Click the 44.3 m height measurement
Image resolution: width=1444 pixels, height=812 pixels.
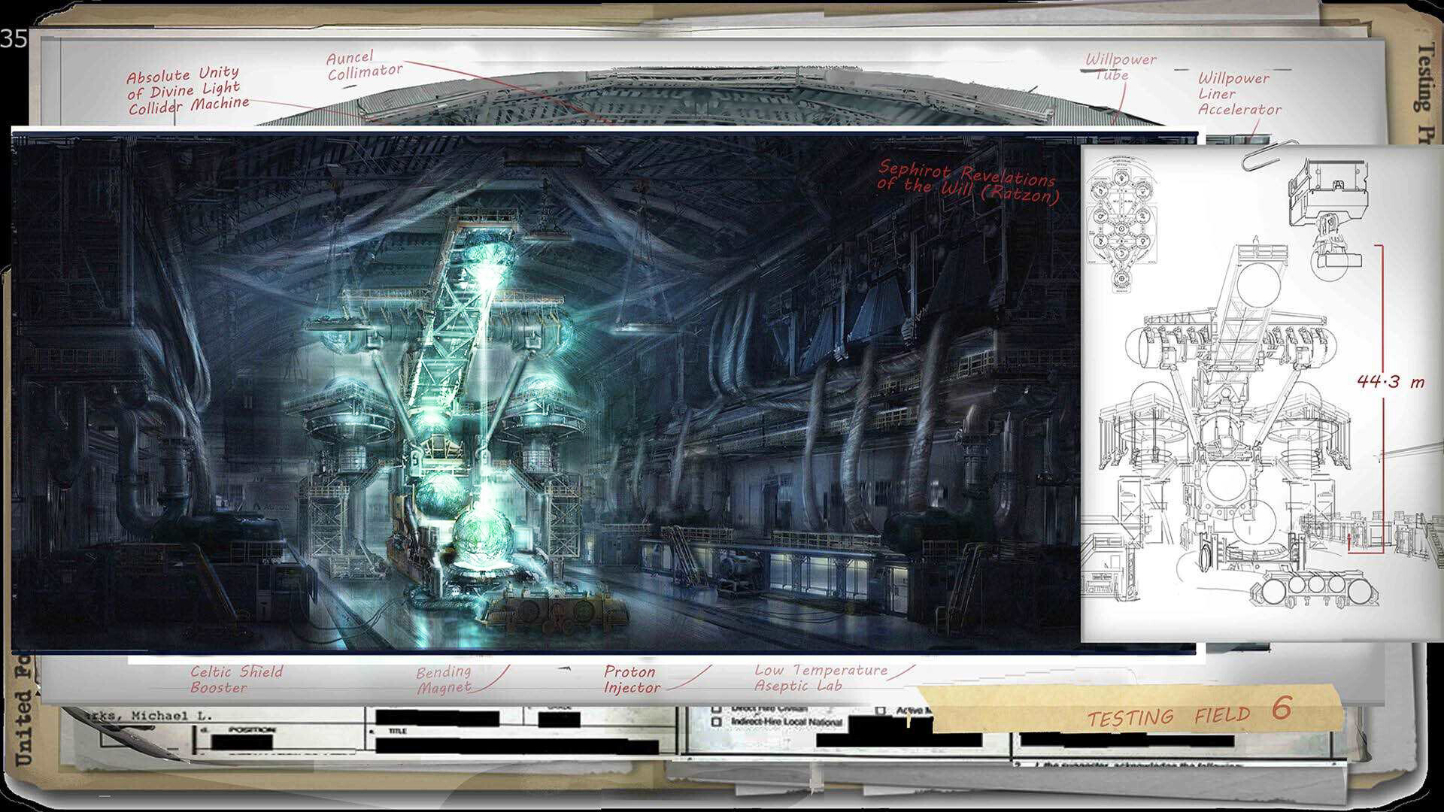(x=1390, y=382)
